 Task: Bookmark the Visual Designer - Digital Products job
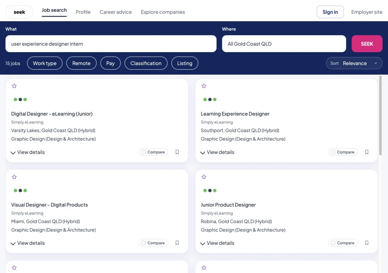tap(177, 243)
